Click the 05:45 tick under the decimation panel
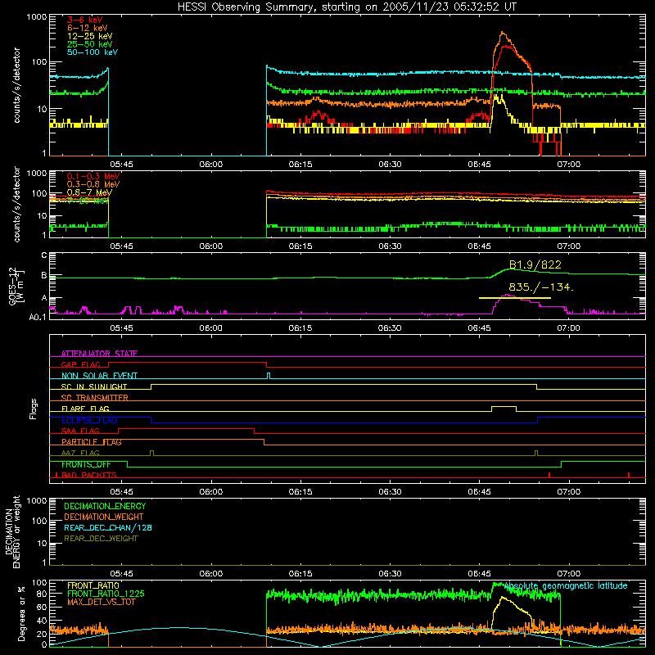This screenshot has width=655, height=655. (121, 574)
